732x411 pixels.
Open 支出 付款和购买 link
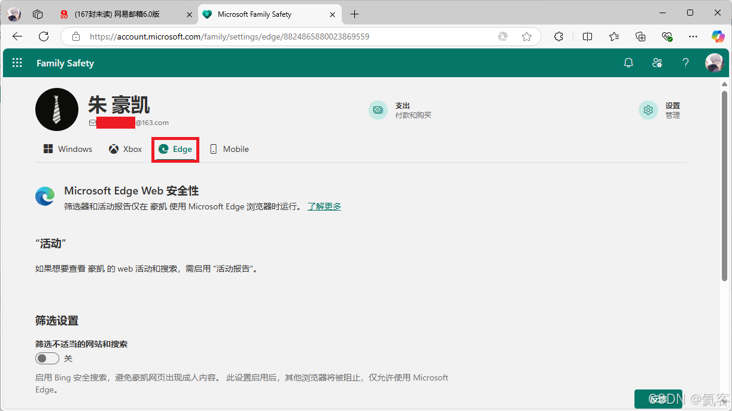[413, 110]
